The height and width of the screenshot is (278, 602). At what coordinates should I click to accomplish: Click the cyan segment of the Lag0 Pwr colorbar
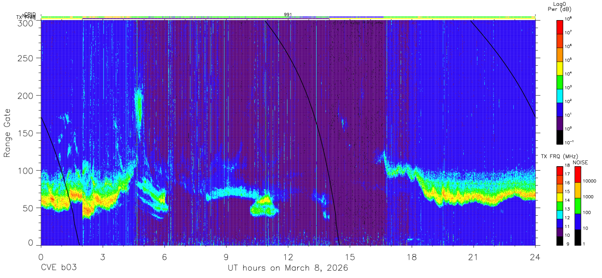pyautogui.click(x=559, y=96)
